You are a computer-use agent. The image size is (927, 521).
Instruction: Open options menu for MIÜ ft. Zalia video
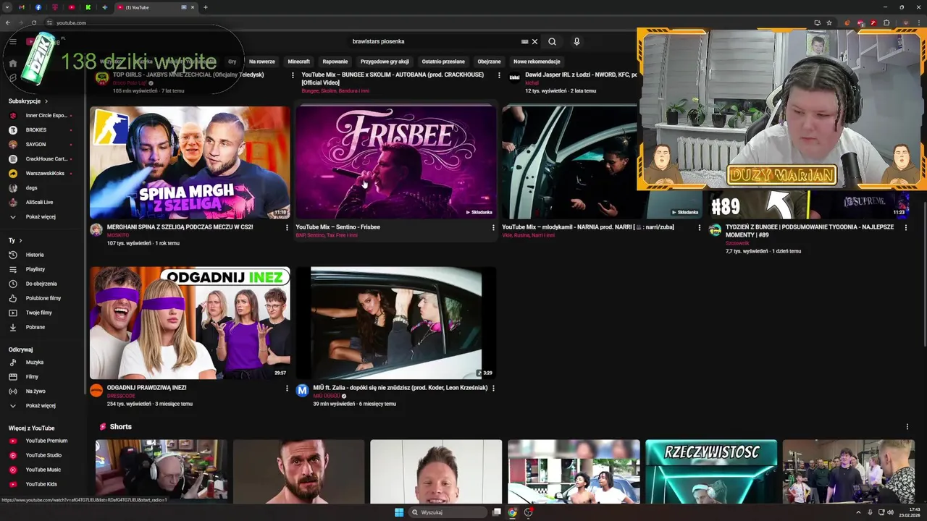[493, 388]
